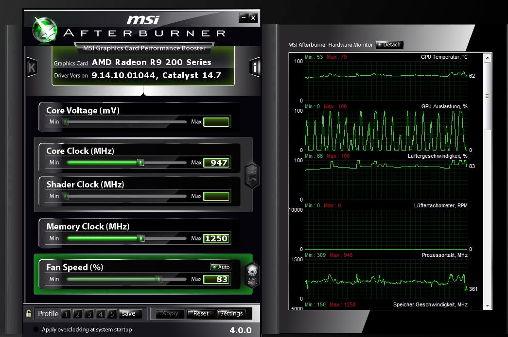Select profile slot 4
This screenshot has height=337, width=508.
point(101,314)
